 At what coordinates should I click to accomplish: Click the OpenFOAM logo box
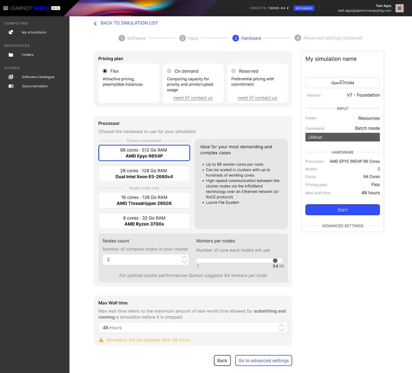[x=342, y=83]
